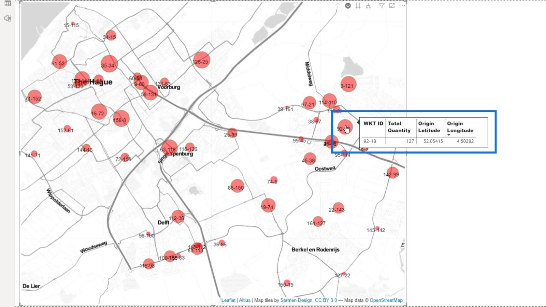Screen dimensions: 546x307
Task: Select map bubble 86-150
Action: click(x=237, y=186)
